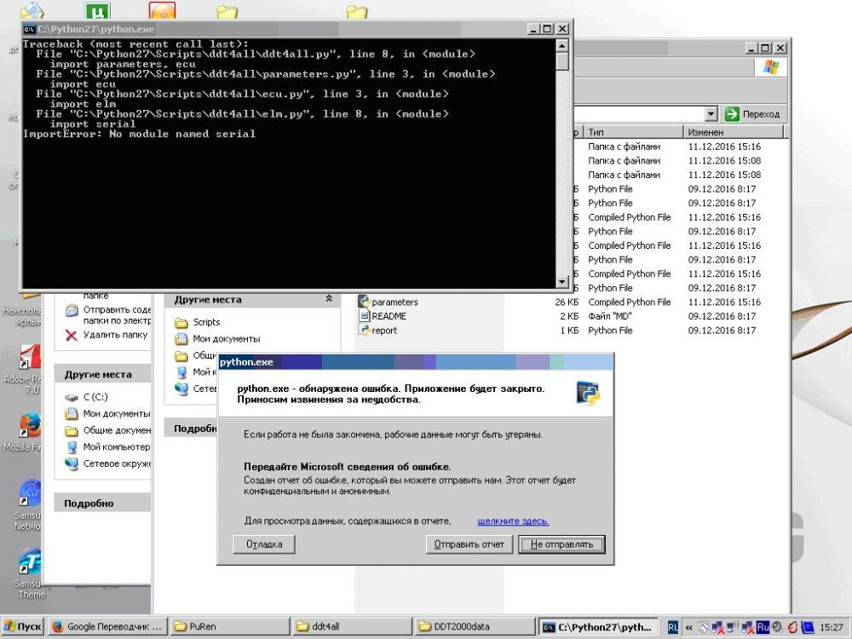This screenshot has height=639, width=852.
Task: Open Мои документы listed below Scripts
Action: (217, 339)
